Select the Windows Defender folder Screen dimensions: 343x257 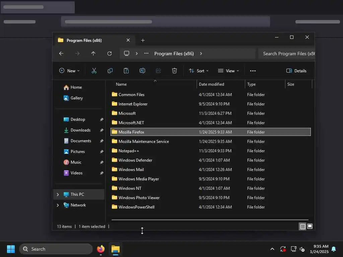[211, 160]
